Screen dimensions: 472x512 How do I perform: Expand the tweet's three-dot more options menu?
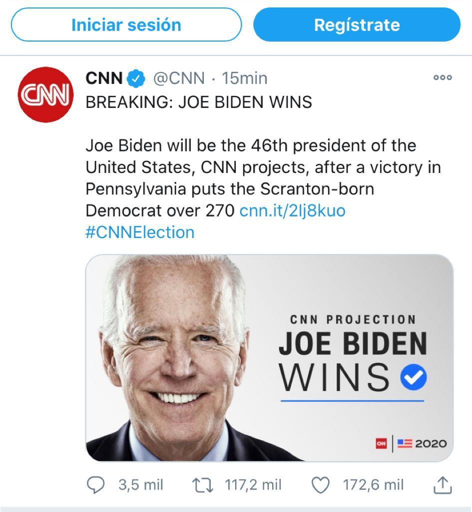pyautogui.click(x=443, y=77)
